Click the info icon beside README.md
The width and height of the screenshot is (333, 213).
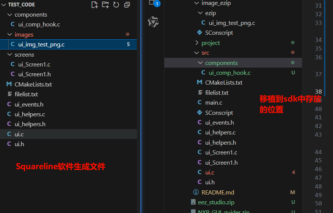(x=196, y=192)
